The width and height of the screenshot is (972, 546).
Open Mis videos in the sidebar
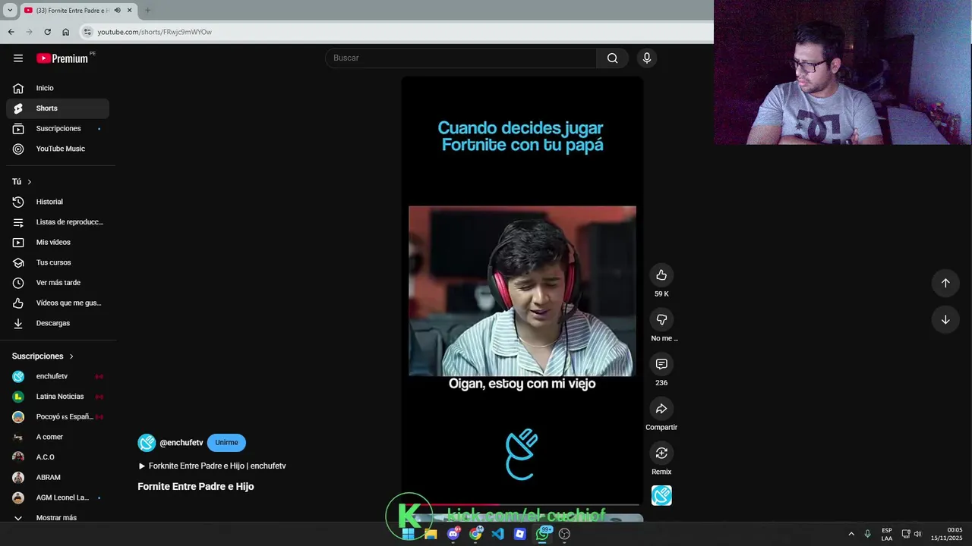[x=58, y=242]
